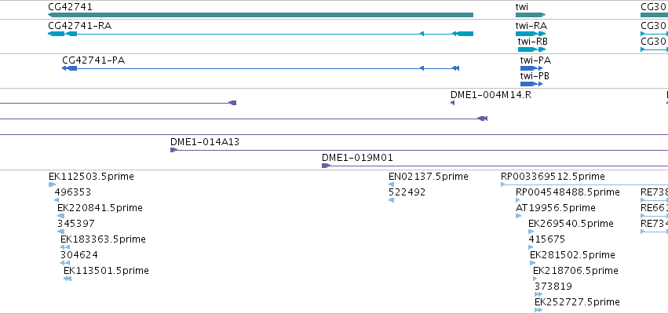Click the EK112503.5prime label

(91, 177)
